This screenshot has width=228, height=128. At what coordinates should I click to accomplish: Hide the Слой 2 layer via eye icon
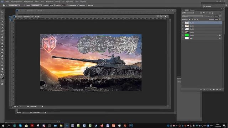(x=183, y=29)
